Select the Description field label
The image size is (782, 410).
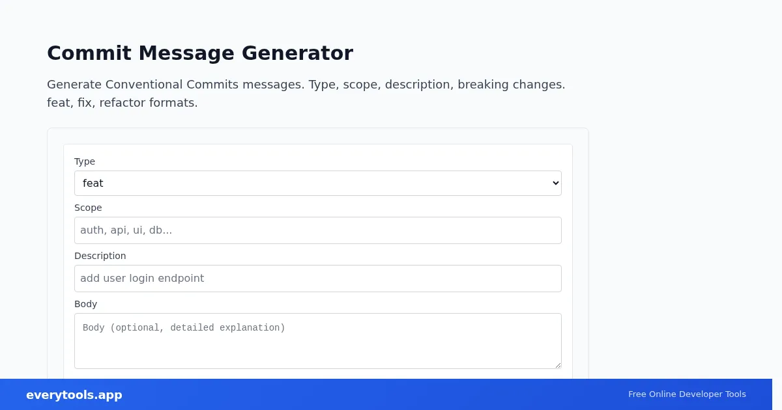tap(100, 256)
